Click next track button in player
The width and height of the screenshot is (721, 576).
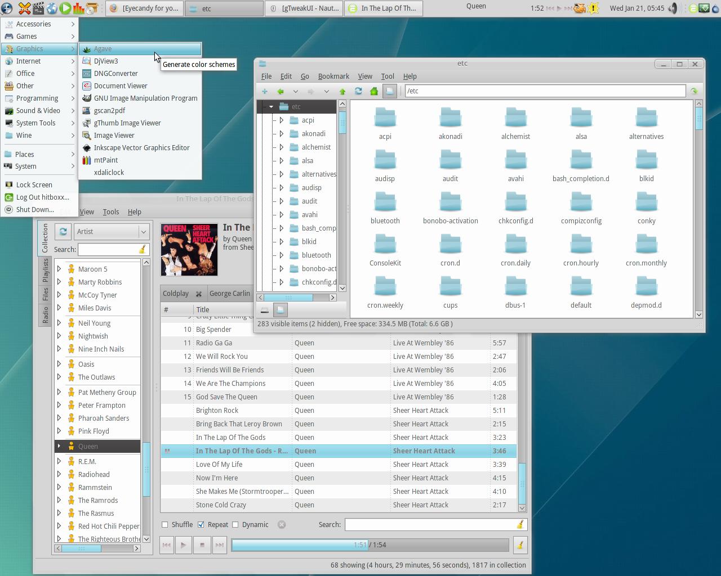(x=220, y=545)
